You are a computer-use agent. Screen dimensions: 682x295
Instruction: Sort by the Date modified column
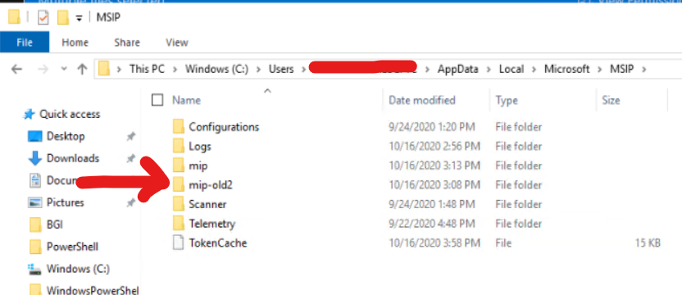coord(421,101)
